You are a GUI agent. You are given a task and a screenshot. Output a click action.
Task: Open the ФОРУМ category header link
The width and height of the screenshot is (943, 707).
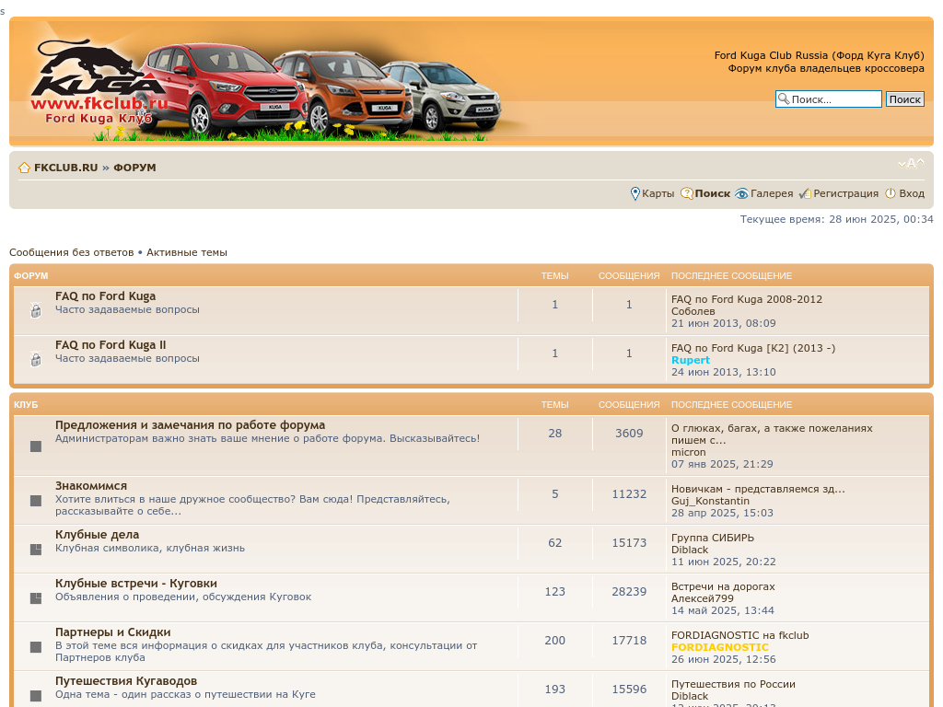(30, 276)
